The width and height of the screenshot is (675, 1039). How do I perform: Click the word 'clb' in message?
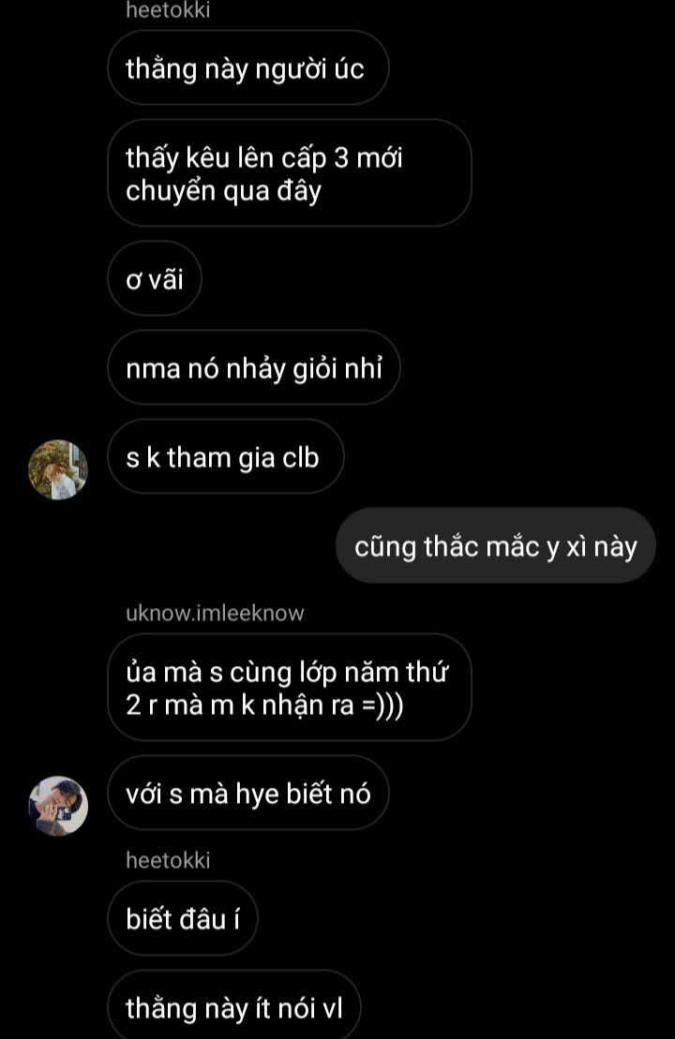click(300, 457)
